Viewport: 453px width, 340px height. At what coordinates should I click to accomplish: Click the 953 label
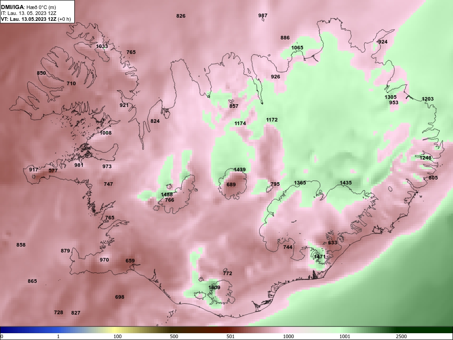pos(394,102)
